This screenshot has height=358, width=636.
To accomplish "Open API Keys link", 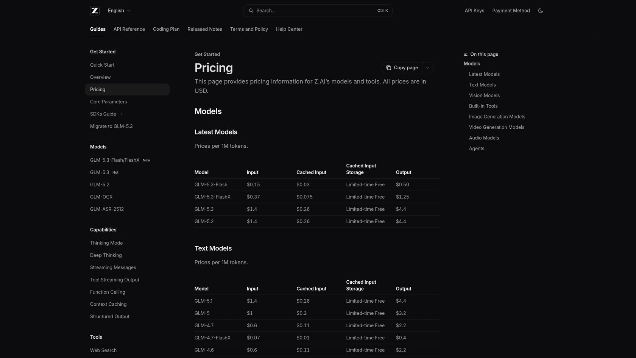I will 474,11.
